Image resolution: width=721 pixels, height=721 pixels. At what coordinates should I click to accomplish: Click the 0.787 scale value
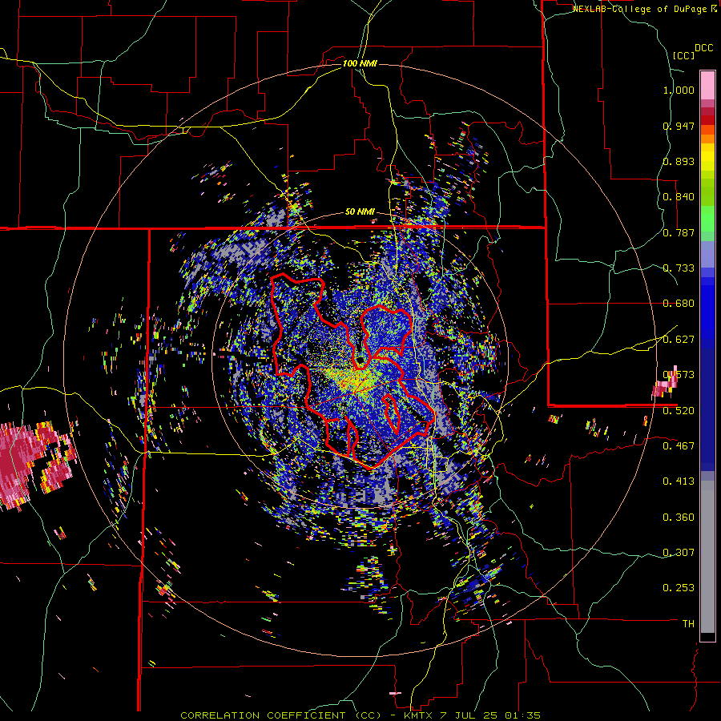click(x=679, y=232)
